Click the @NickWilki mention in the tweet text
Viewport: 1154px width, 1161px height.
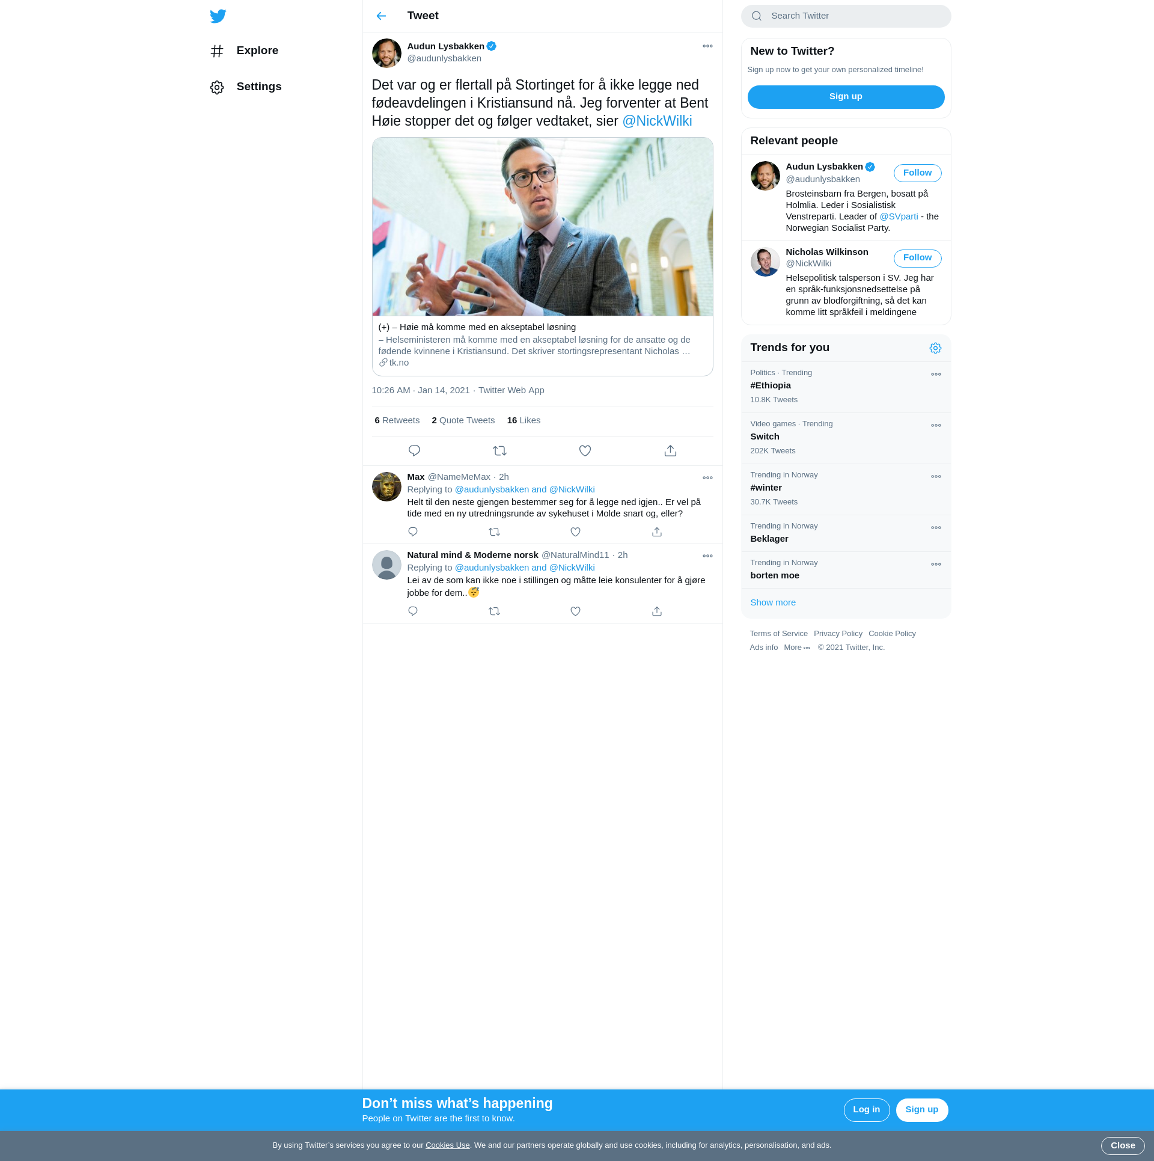pos(657,121)
